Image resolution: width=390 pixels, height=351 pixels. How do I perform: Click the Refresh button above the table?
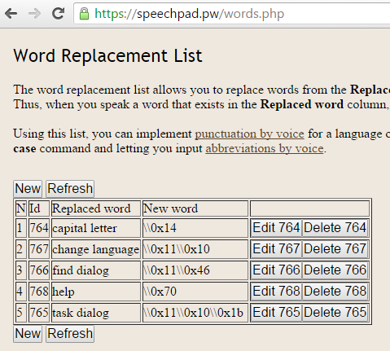(70, 188)
